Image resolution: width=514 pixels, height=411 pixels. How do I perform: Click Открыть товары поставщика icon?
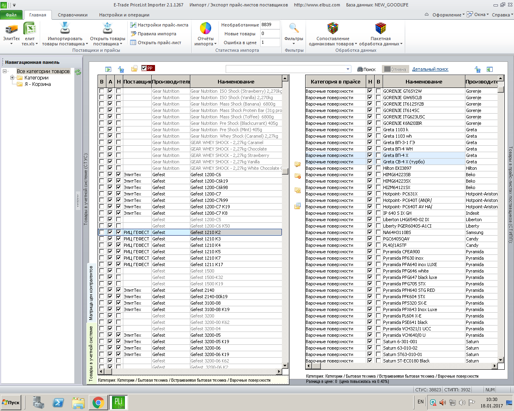point(107,29)
